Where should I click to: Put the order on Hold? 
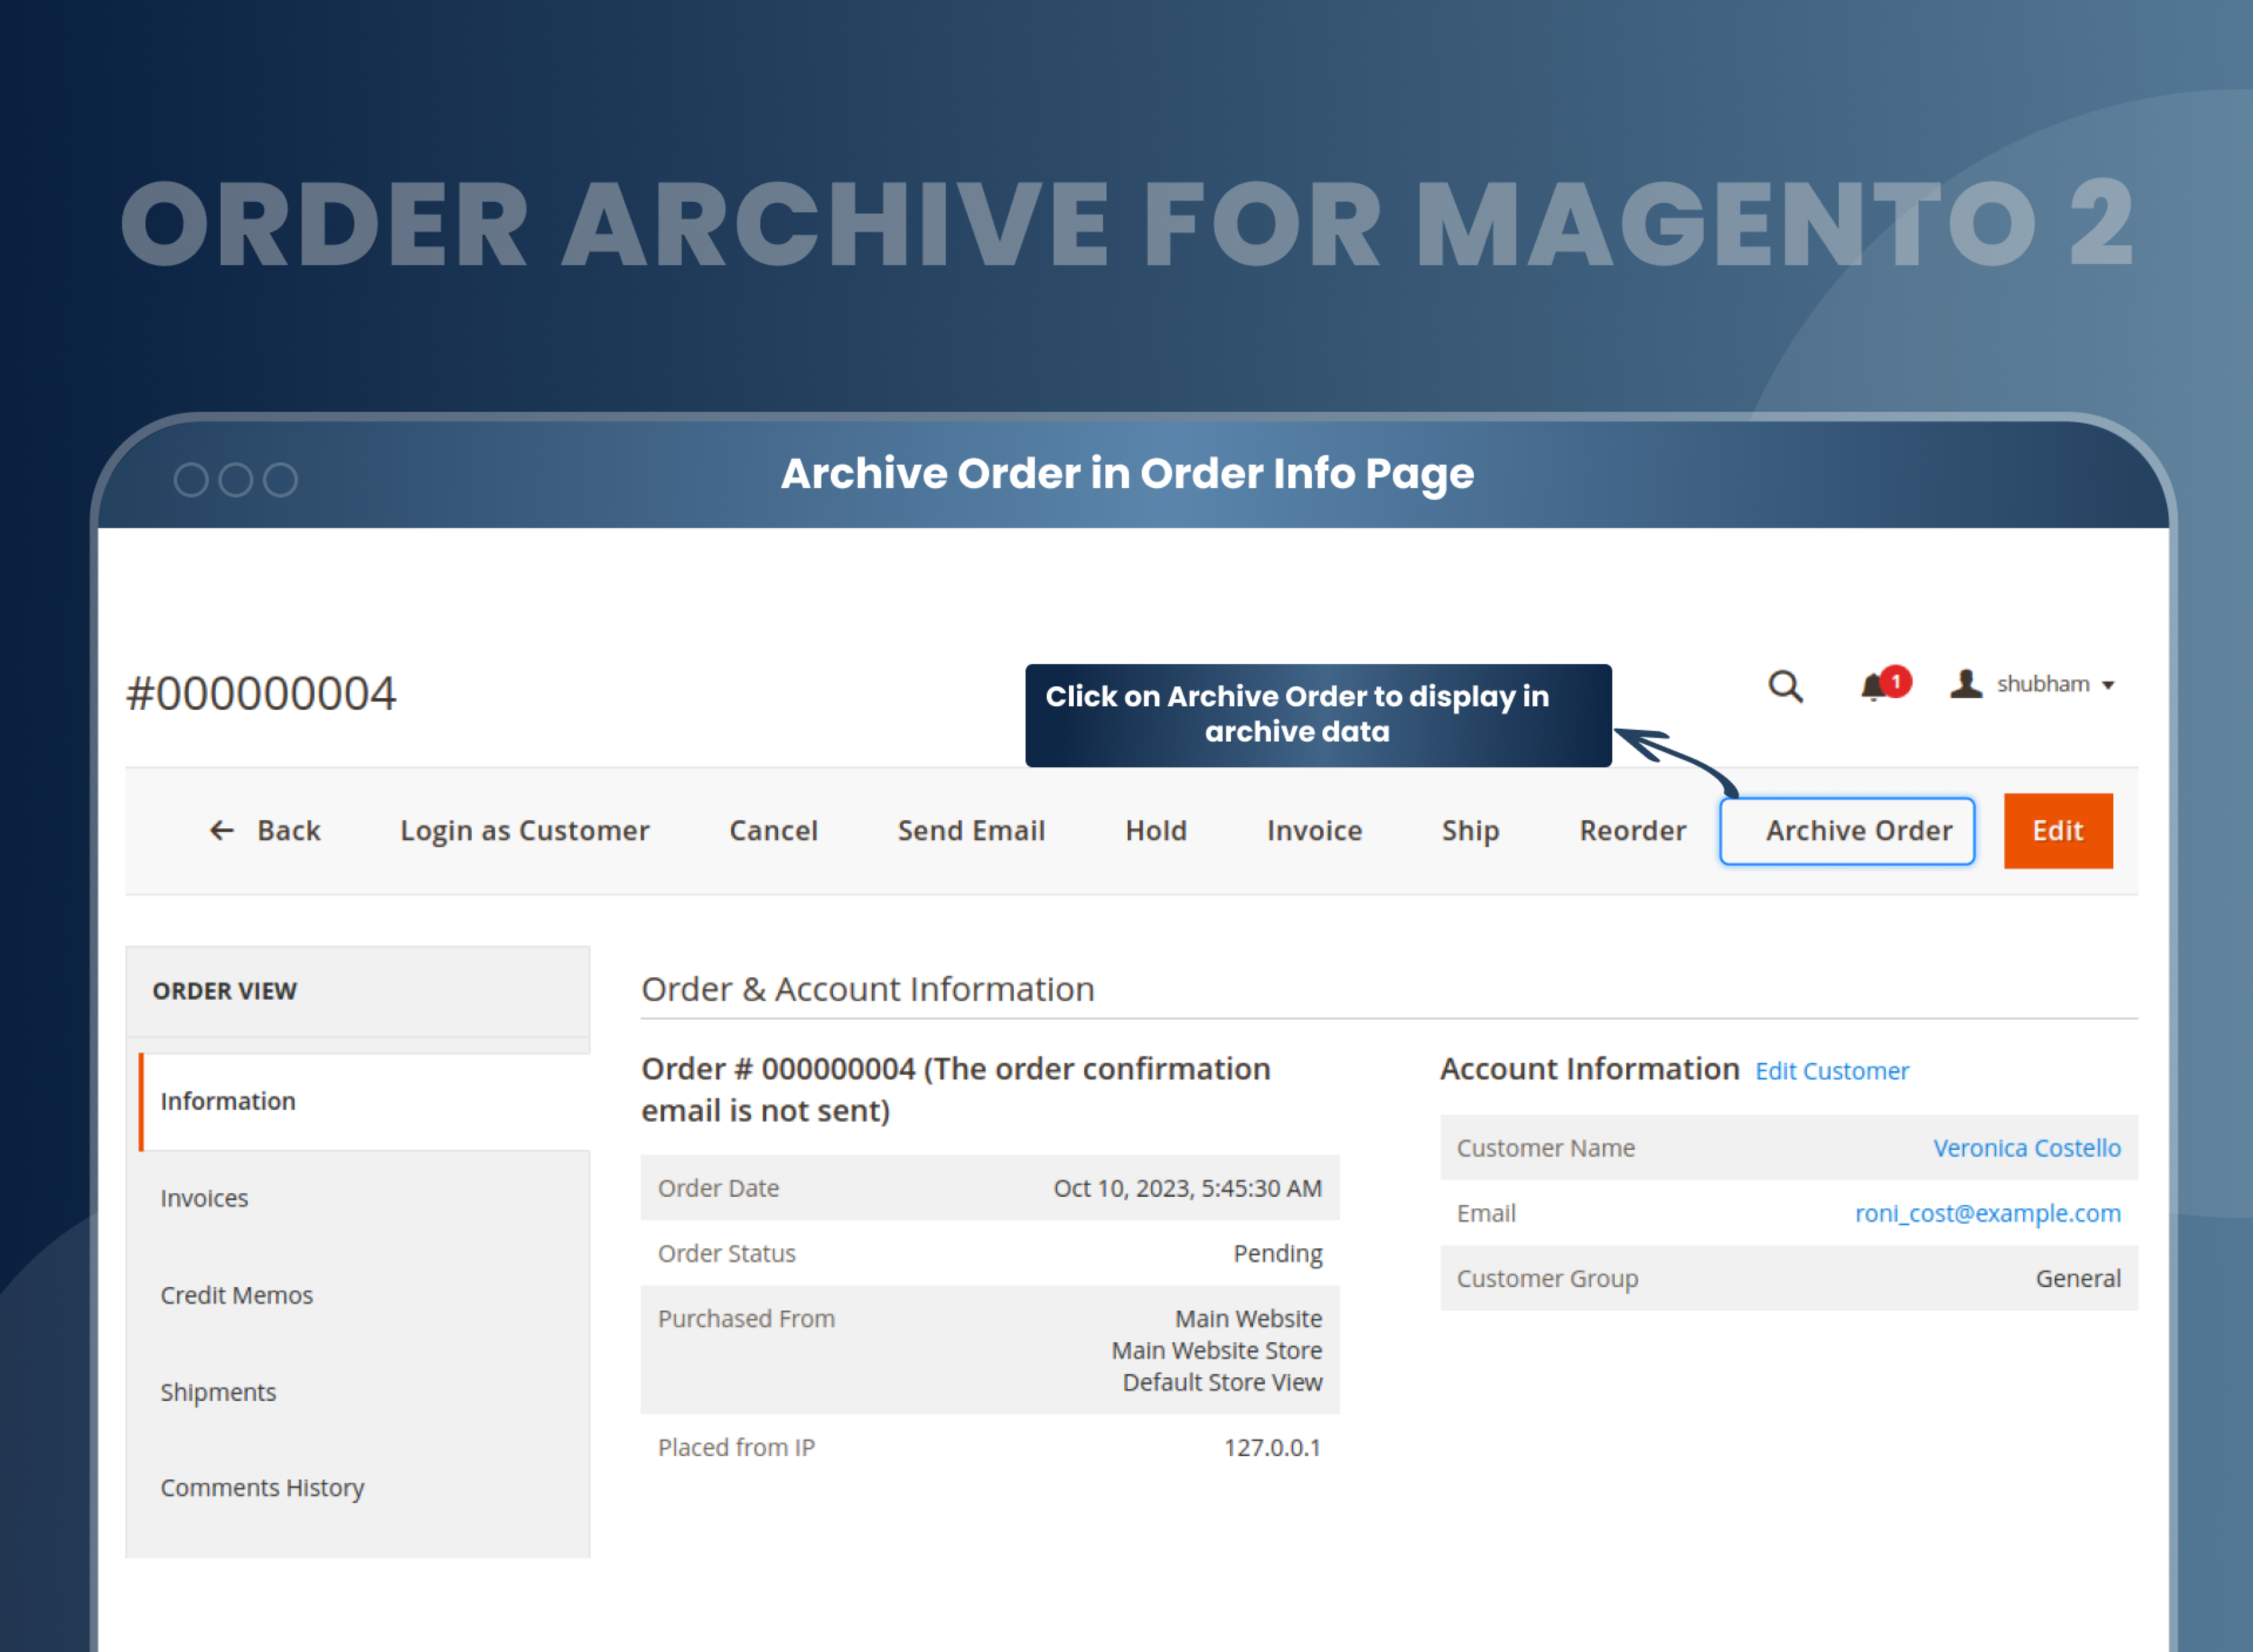[1156, 831]
